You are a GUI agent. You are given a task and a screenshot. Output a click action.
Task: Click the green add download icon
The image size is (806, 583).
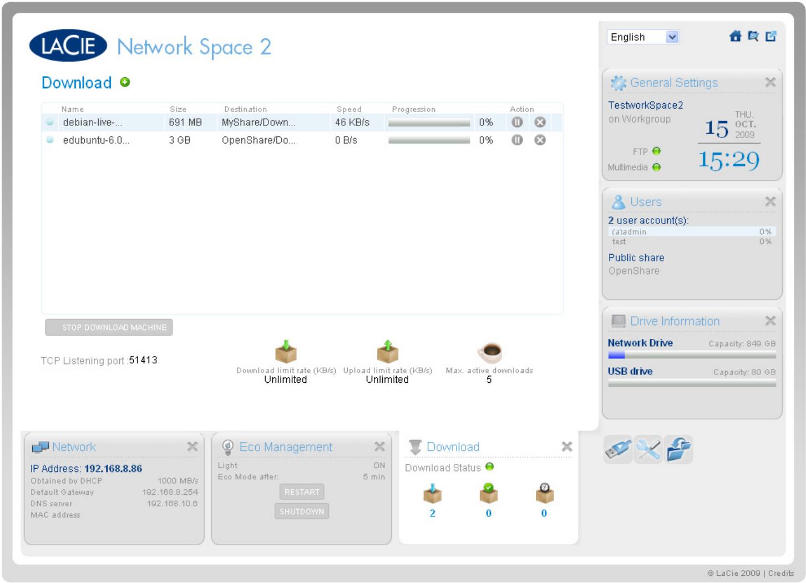tap(125, 82)
